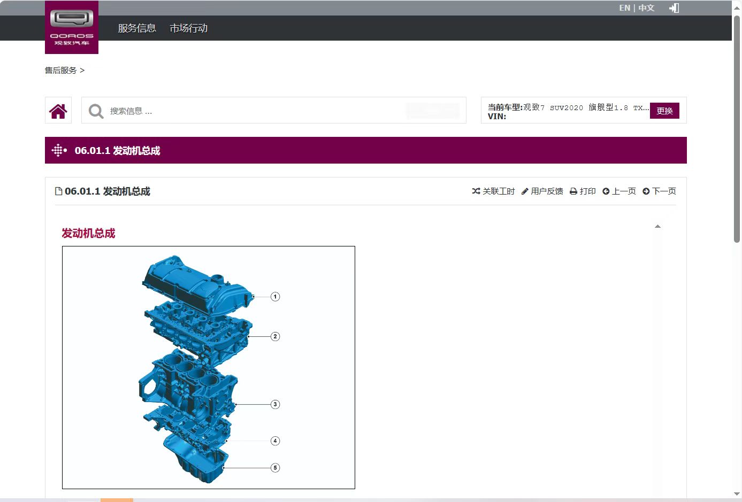The height and width of the screenshot is (502, 742).
Task: Open the home page icon
Action: coord(58,111)
